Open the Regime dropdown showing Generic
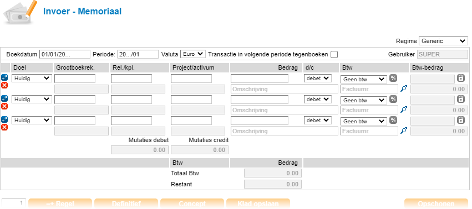 [x=443, y=41]
